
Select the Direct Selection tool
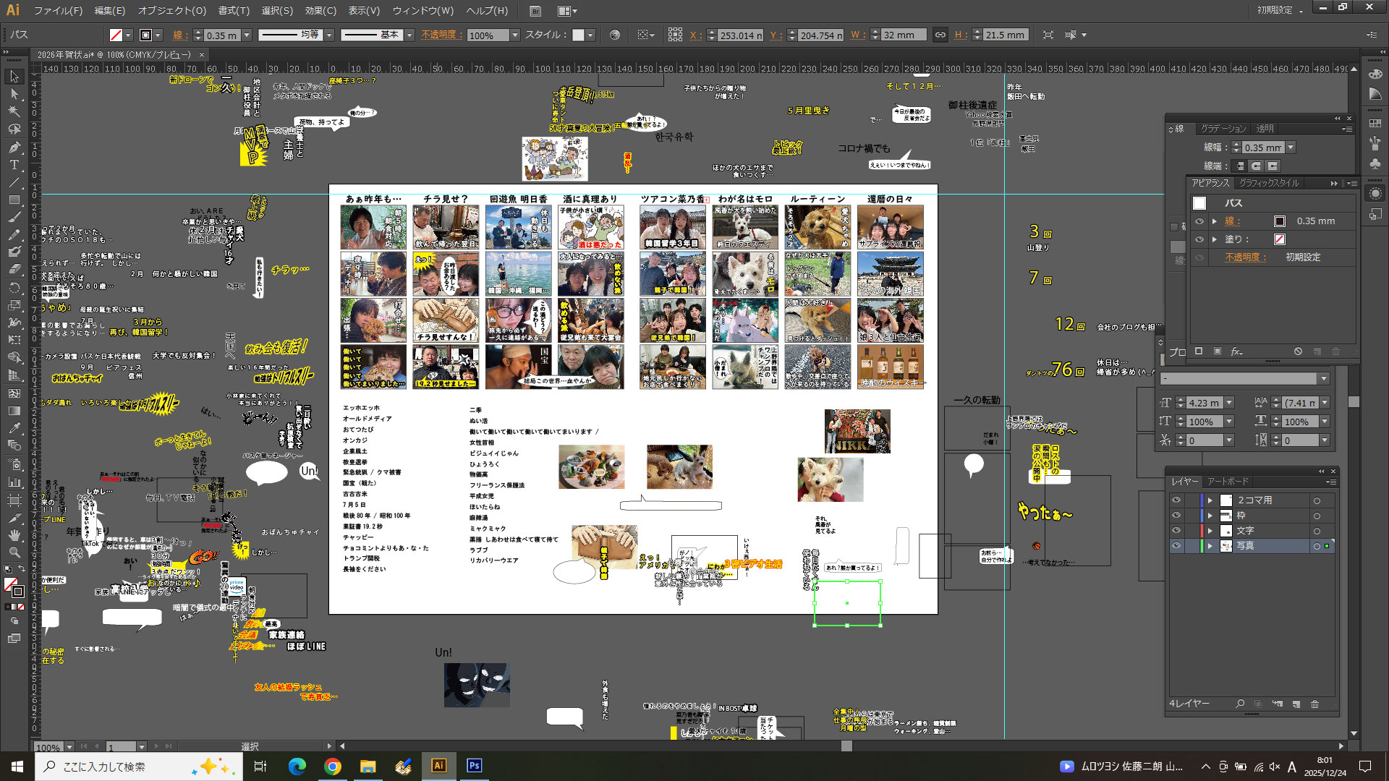click(x=14, y=94)
